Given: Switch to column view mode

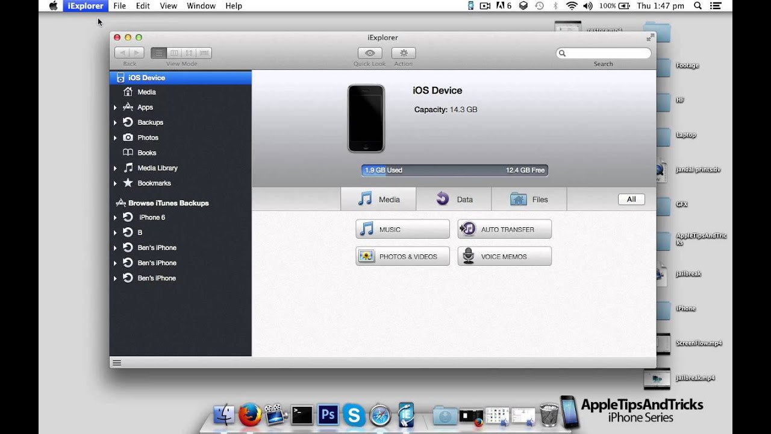Looking at the screenshot, I should coord(174,53).
